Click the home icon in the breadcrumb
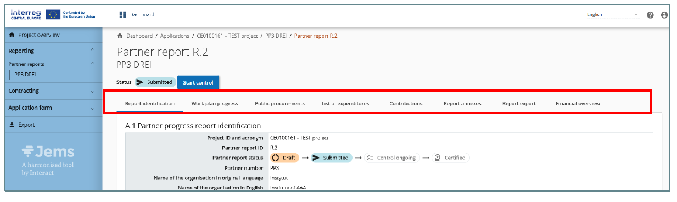Screen dimensions: 677x202 120,36
